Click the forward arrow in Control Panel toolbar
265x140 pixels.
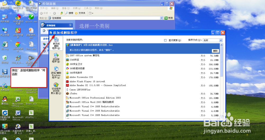coord(54,13)
